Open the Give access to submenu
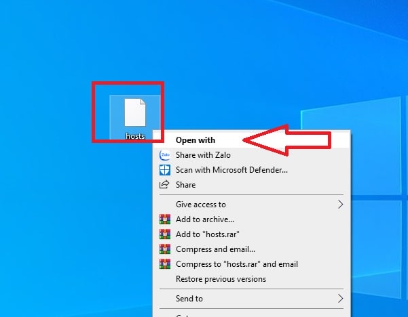 (251, 205)
